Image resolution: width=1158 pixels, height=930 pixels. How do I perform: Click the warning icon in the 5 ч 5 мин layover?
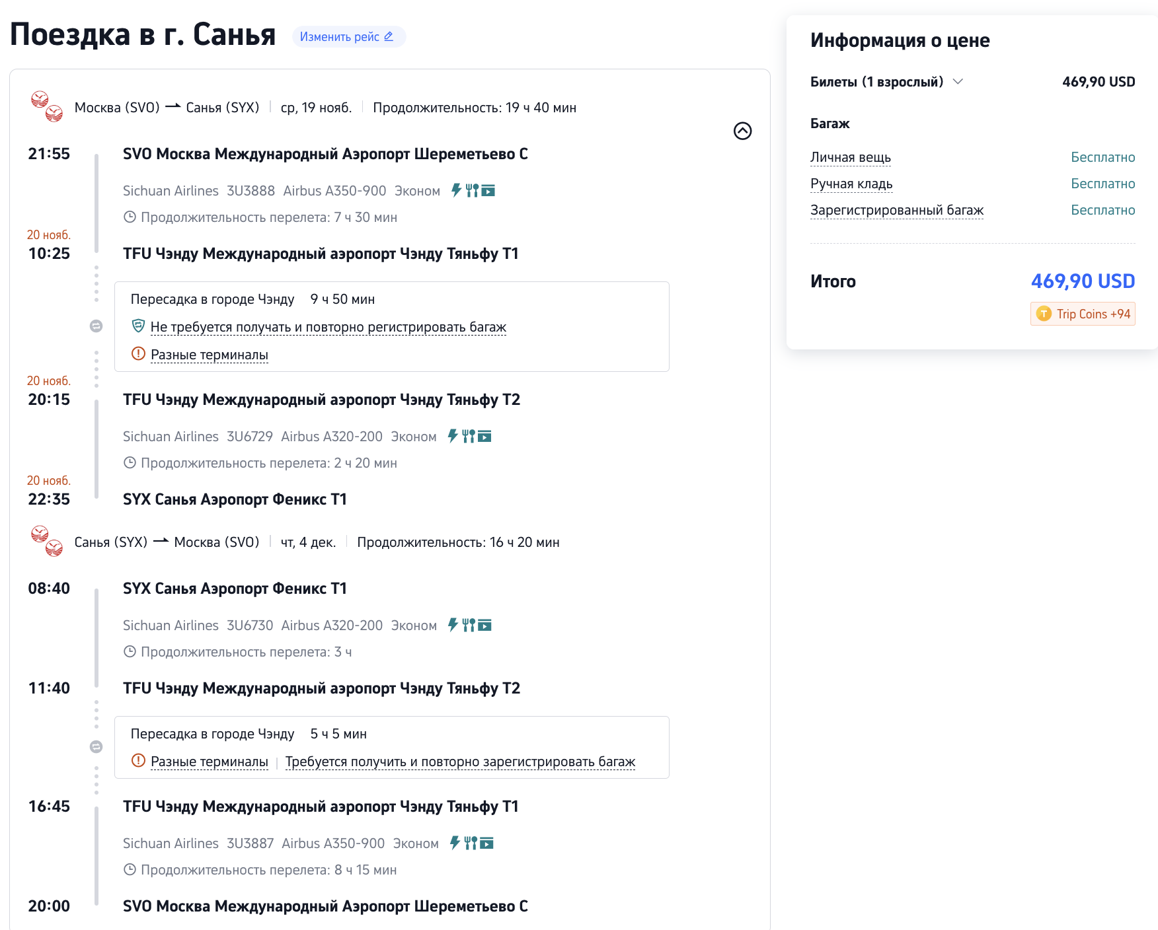[138, 761]
